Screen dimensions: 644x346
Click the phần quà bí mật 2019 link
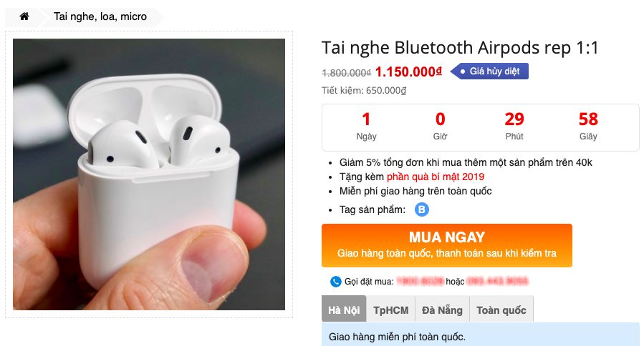pos(436,177)
